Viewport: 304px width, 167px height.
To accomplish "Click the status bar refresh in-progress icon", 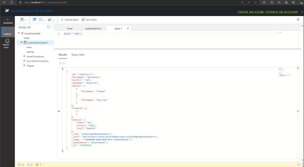I will [x=19, y=165].
